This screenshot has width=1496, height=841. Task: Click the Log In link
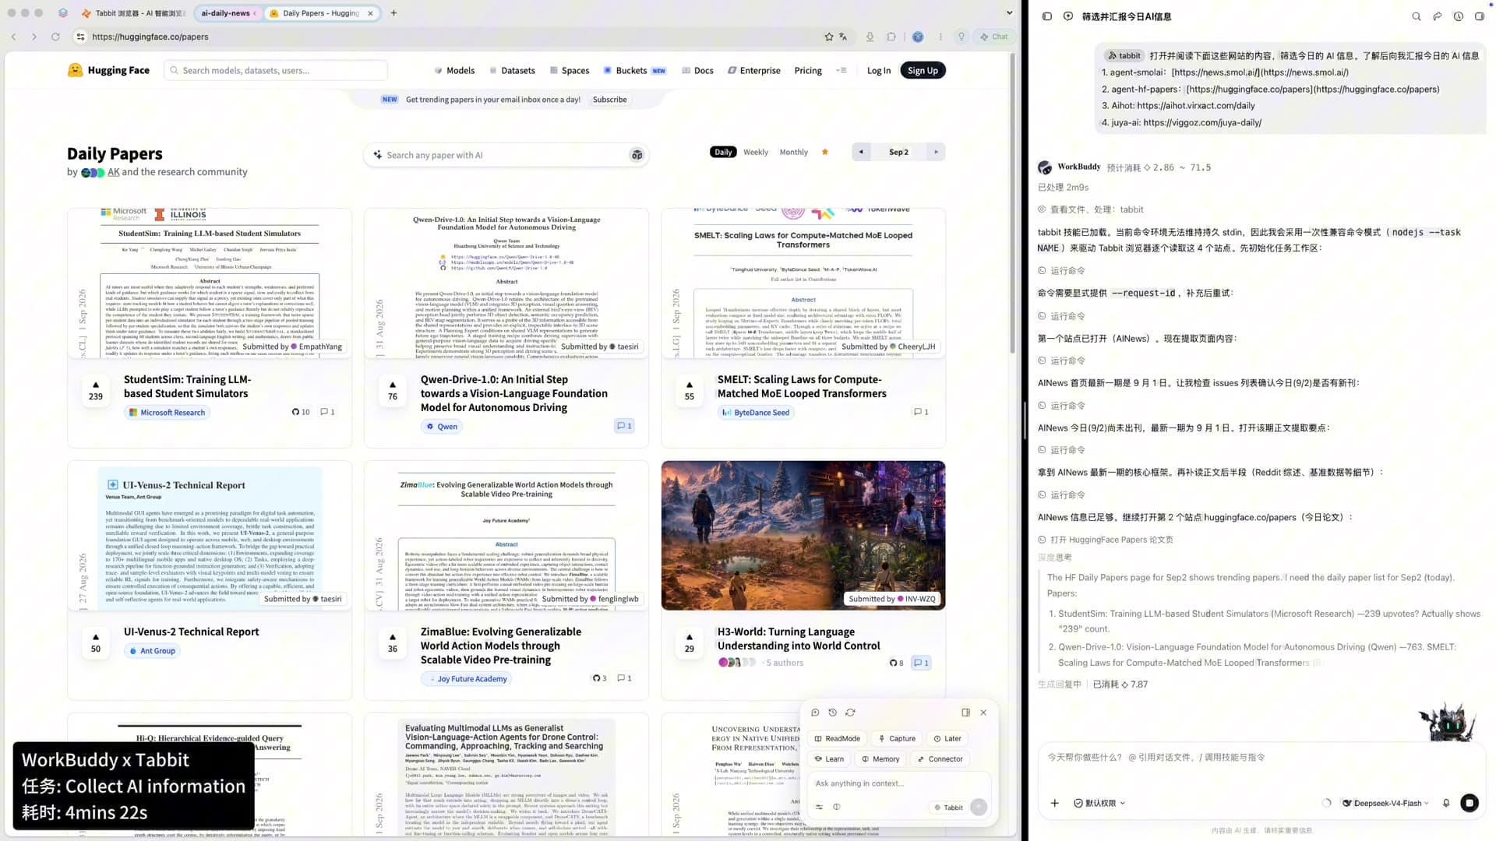coord(879,70)
